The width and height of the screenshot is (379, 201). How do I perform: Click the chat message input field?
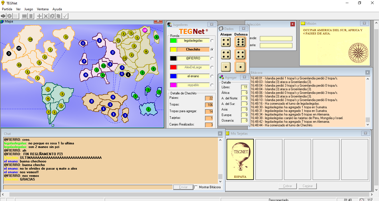[x=88, y=187]
